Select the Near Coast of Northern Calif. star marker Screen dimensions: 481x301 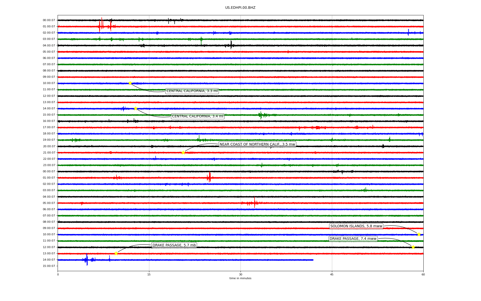coord(183,153)
